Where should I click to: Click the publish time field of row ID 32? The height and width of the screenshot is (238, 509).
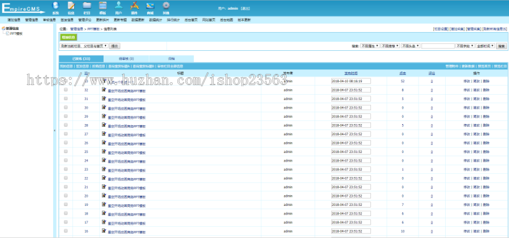click(x=351, y=90)
